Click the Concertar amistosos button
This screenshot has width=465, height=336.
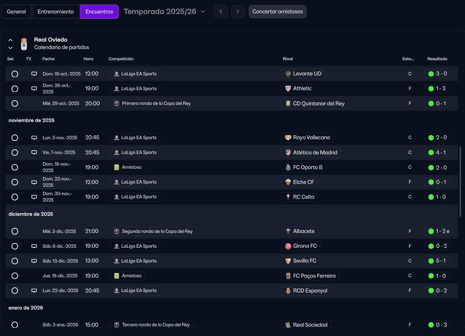click(277, 12)
